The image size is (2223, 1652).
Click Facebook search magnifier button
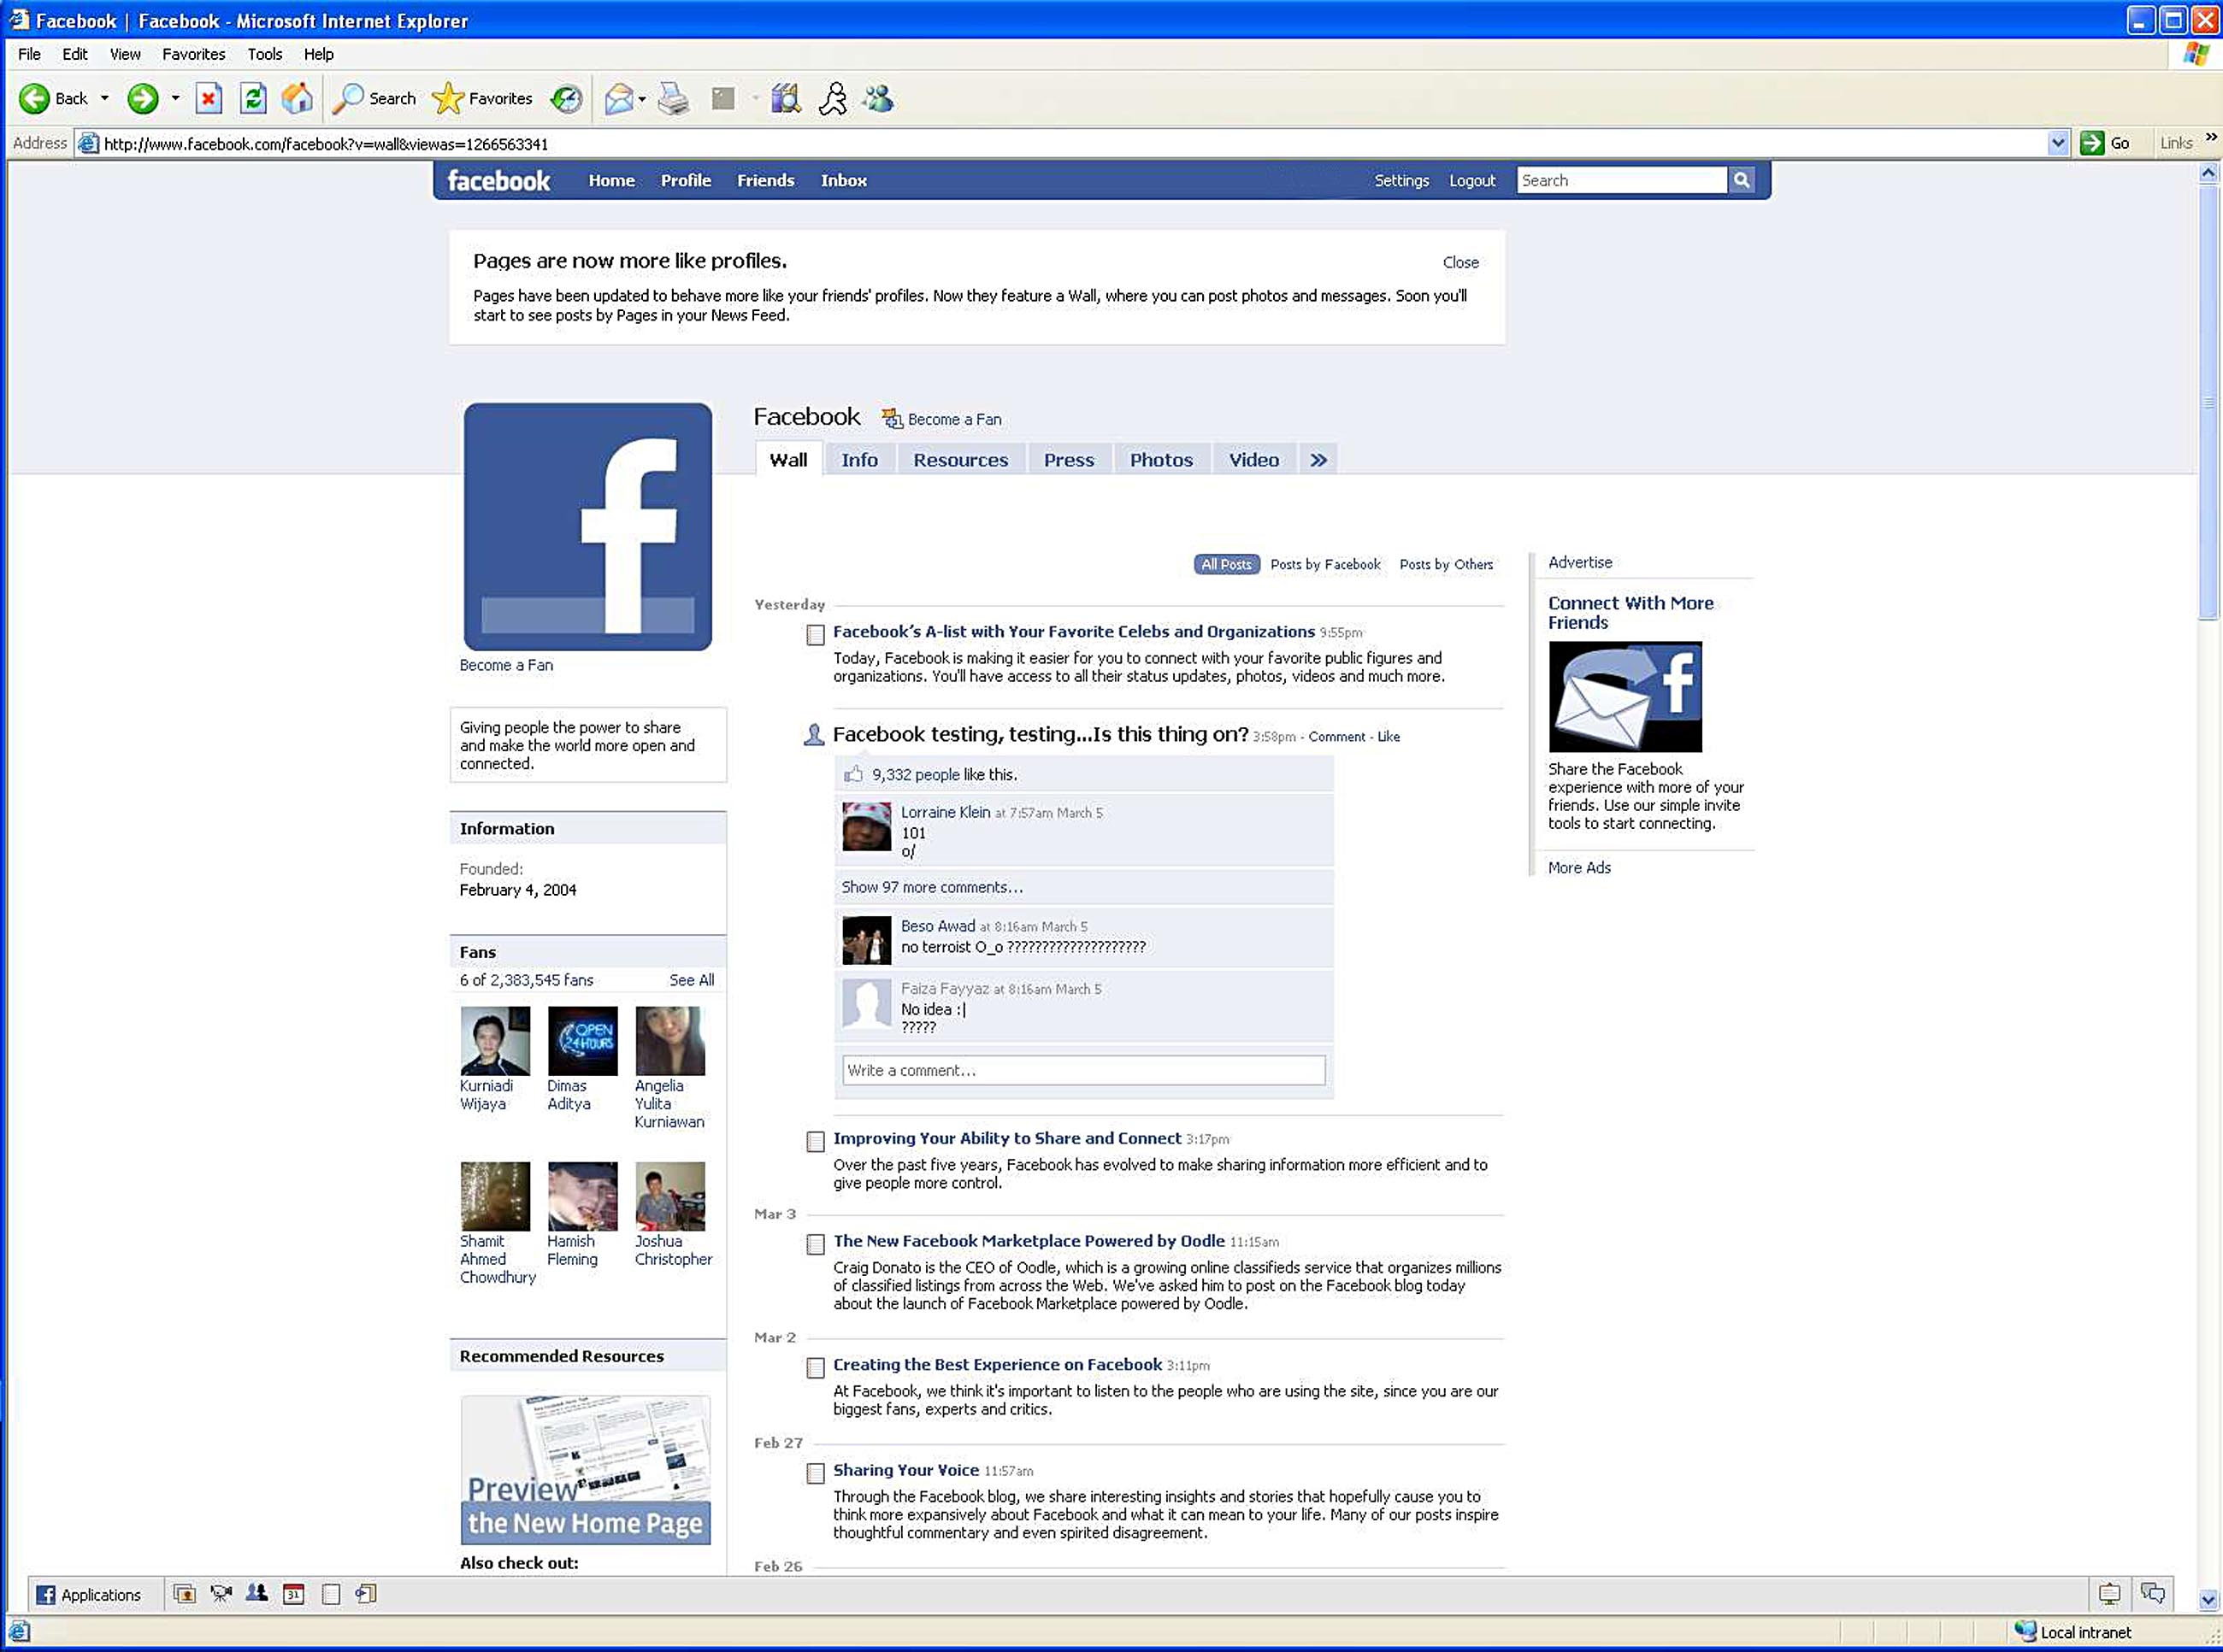click(x=1742, y=180)
